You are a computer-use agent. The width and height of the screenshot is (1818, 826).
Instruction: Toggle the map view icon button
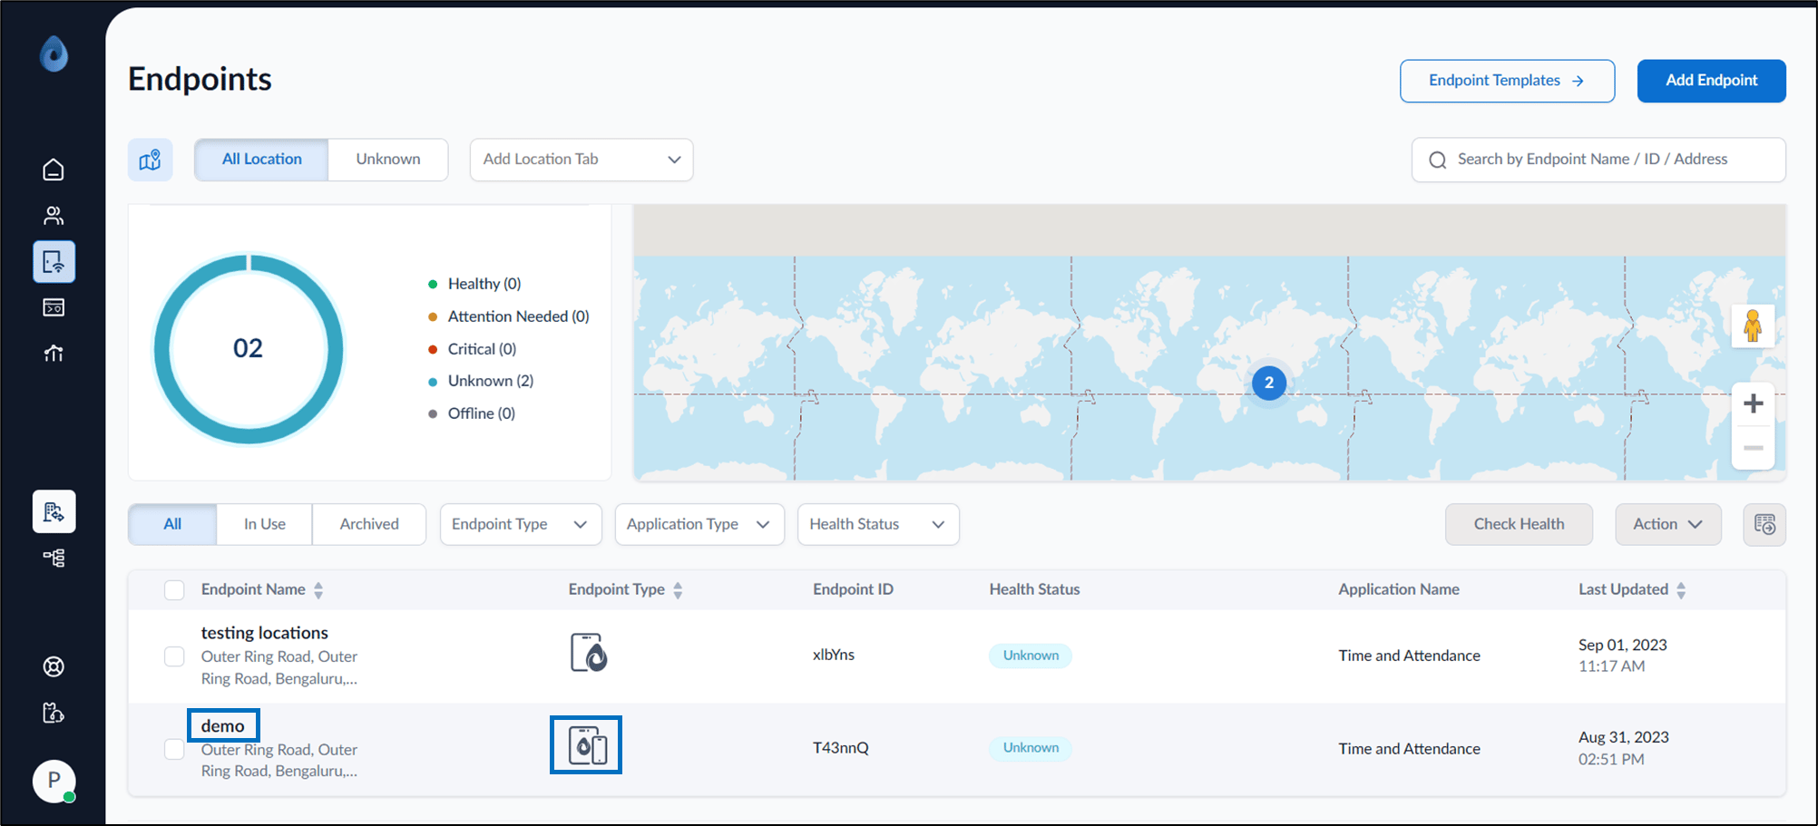tap(150, 160)
